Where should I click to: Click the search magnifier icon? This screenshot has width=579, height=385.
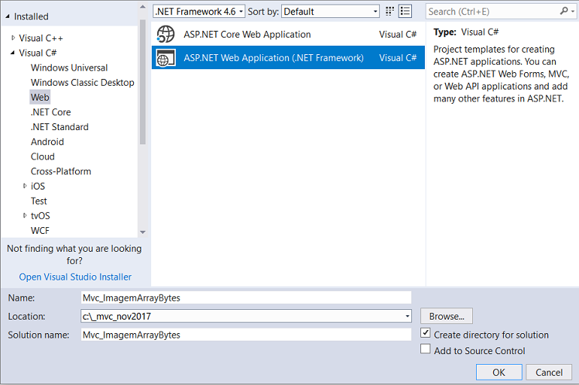click(x=564, y=11)
